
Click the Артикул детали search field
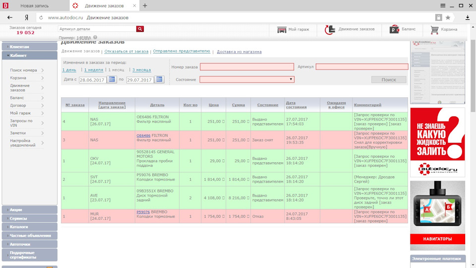(x=97, y=29)
